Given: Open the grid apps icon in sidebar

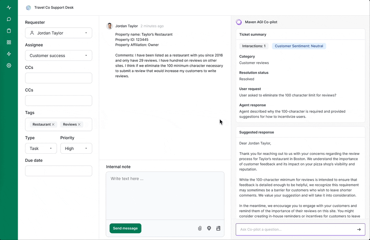Looking at the screenshot, I should [9, 42].
